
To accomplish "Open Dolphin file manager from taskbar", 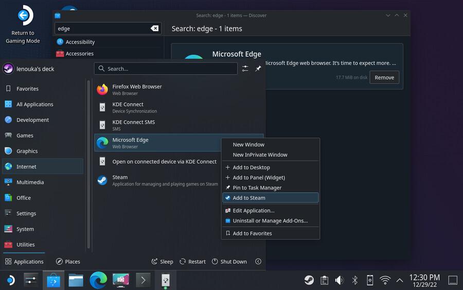I will point(76,280).
